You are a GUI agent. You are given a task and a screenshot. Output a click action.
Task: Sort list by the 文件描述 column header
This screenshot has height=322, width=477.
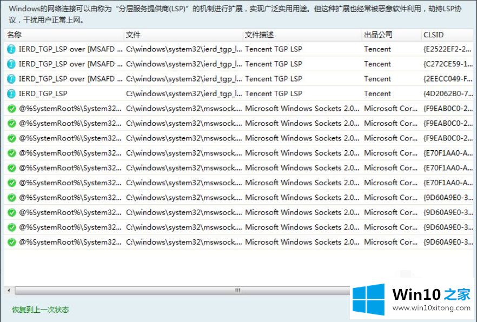coord(302,35)
